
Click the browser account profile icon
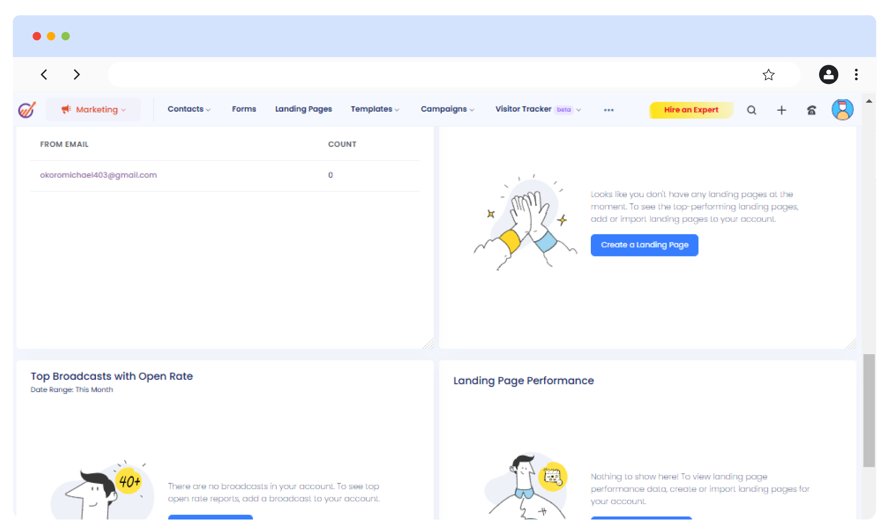pos(828,75)
